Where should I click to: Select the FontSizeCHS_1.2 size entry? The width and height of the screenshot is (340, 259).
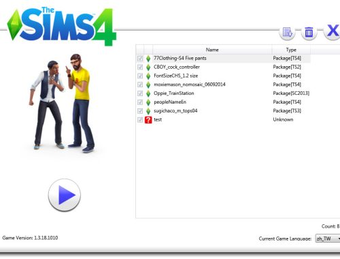[x=176, y=76]
